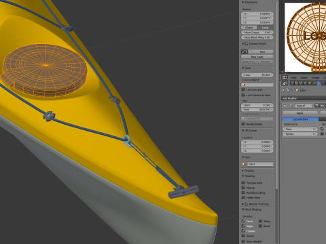The width and height of the screenshot is (326, 244).
Task: Expand the Motion Tracking panel
Action: click(x=243, y=204)
